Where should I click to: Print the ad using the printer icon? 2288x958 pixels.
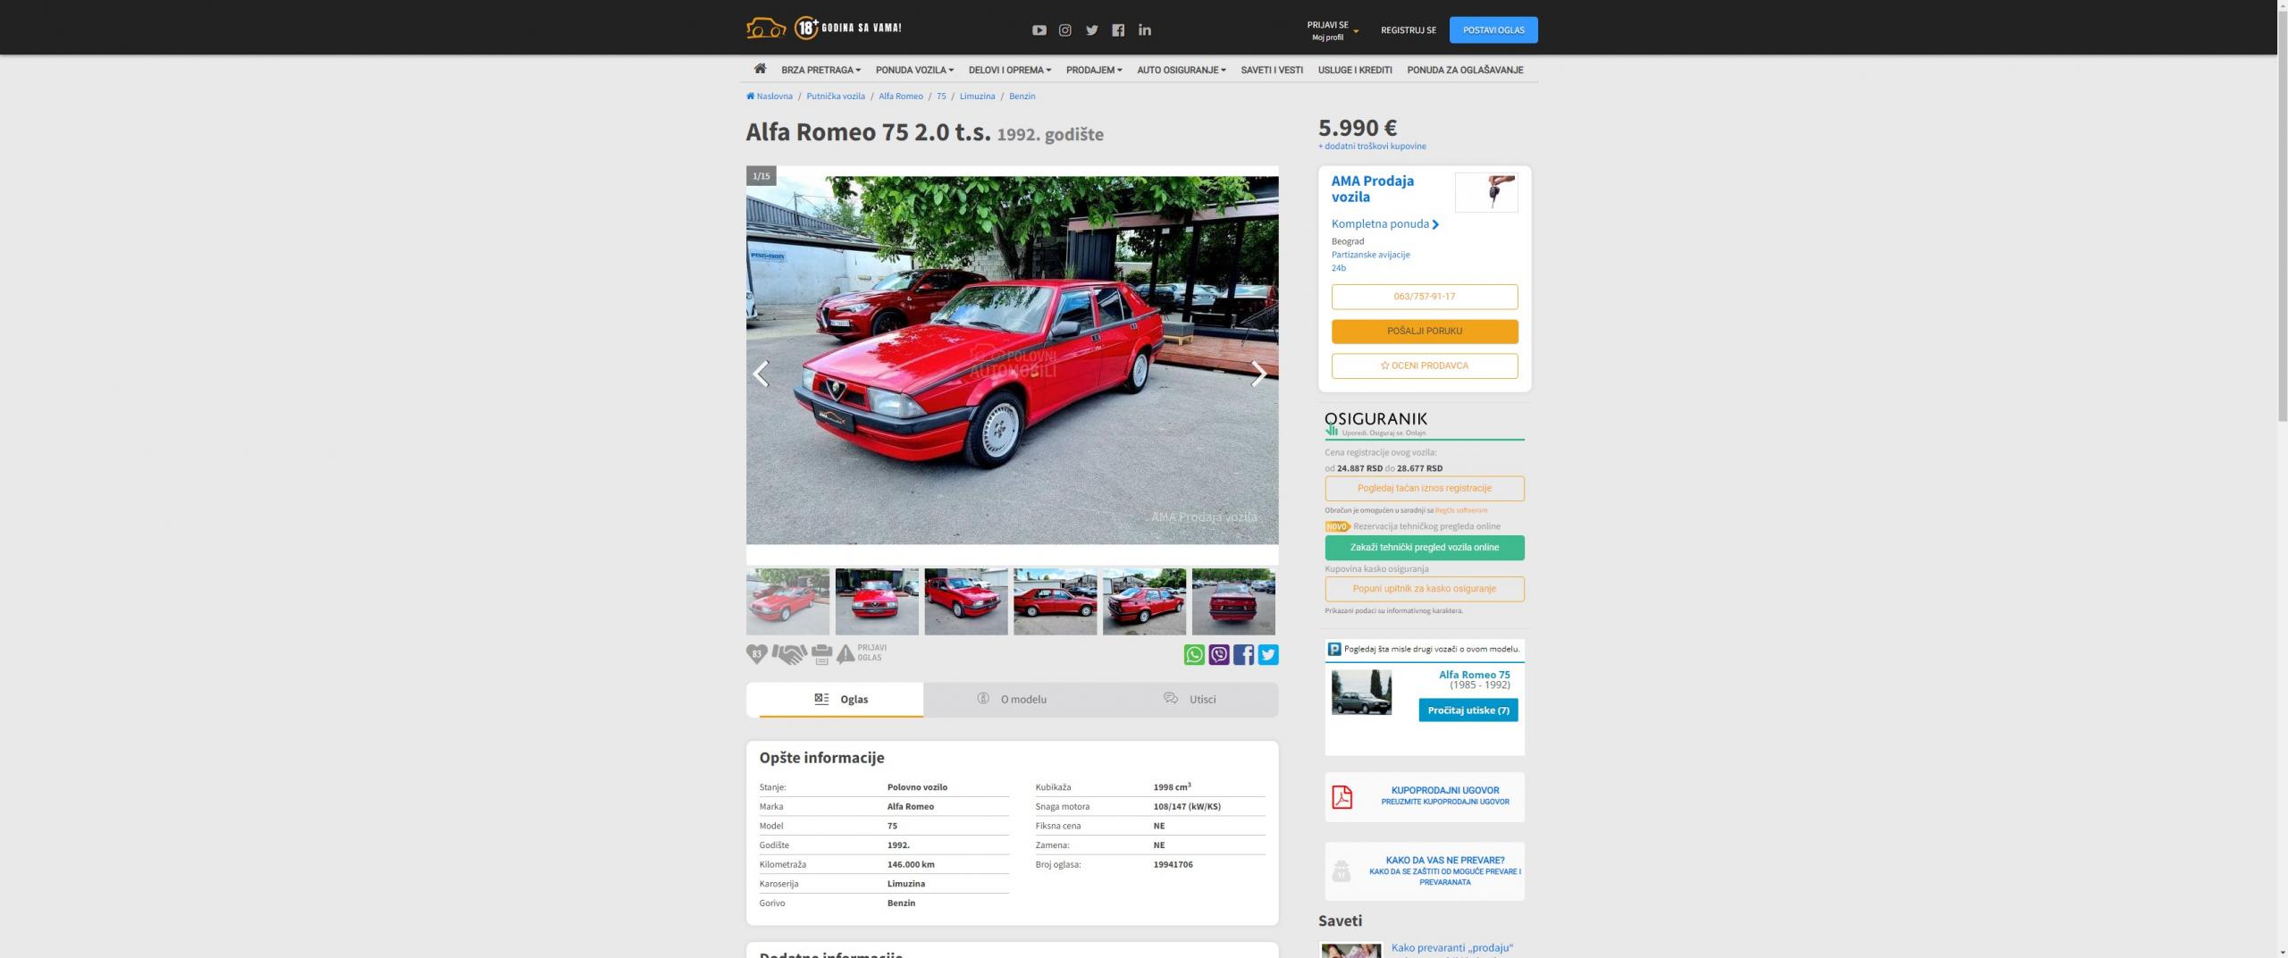822,655
